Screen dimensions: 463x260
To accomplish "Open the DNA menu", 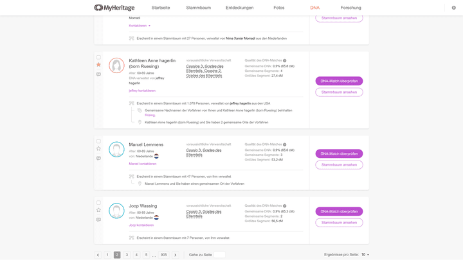I will (x=314, y=8).
